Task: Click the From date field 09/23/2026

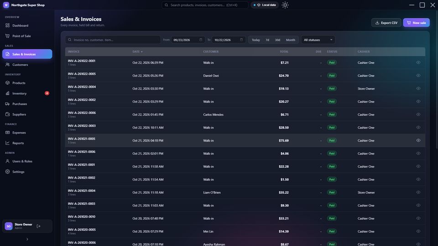Action: click(x=188, y=40)
